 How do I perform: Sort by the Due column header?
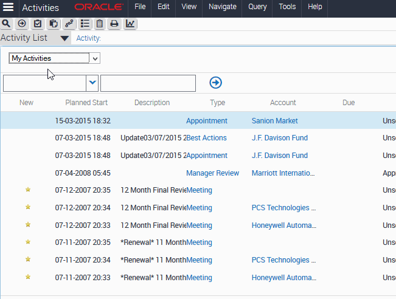(349, 103)
